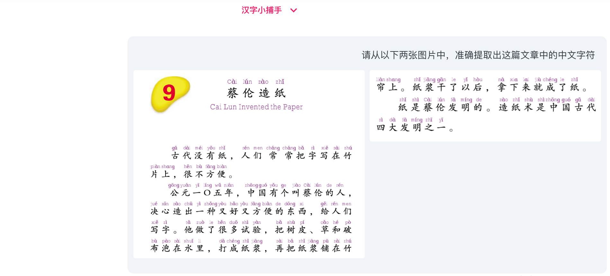Click the sentence 纸是蔡伦发明的
This screenshot has width=610, height=276.
coord(444,107)
